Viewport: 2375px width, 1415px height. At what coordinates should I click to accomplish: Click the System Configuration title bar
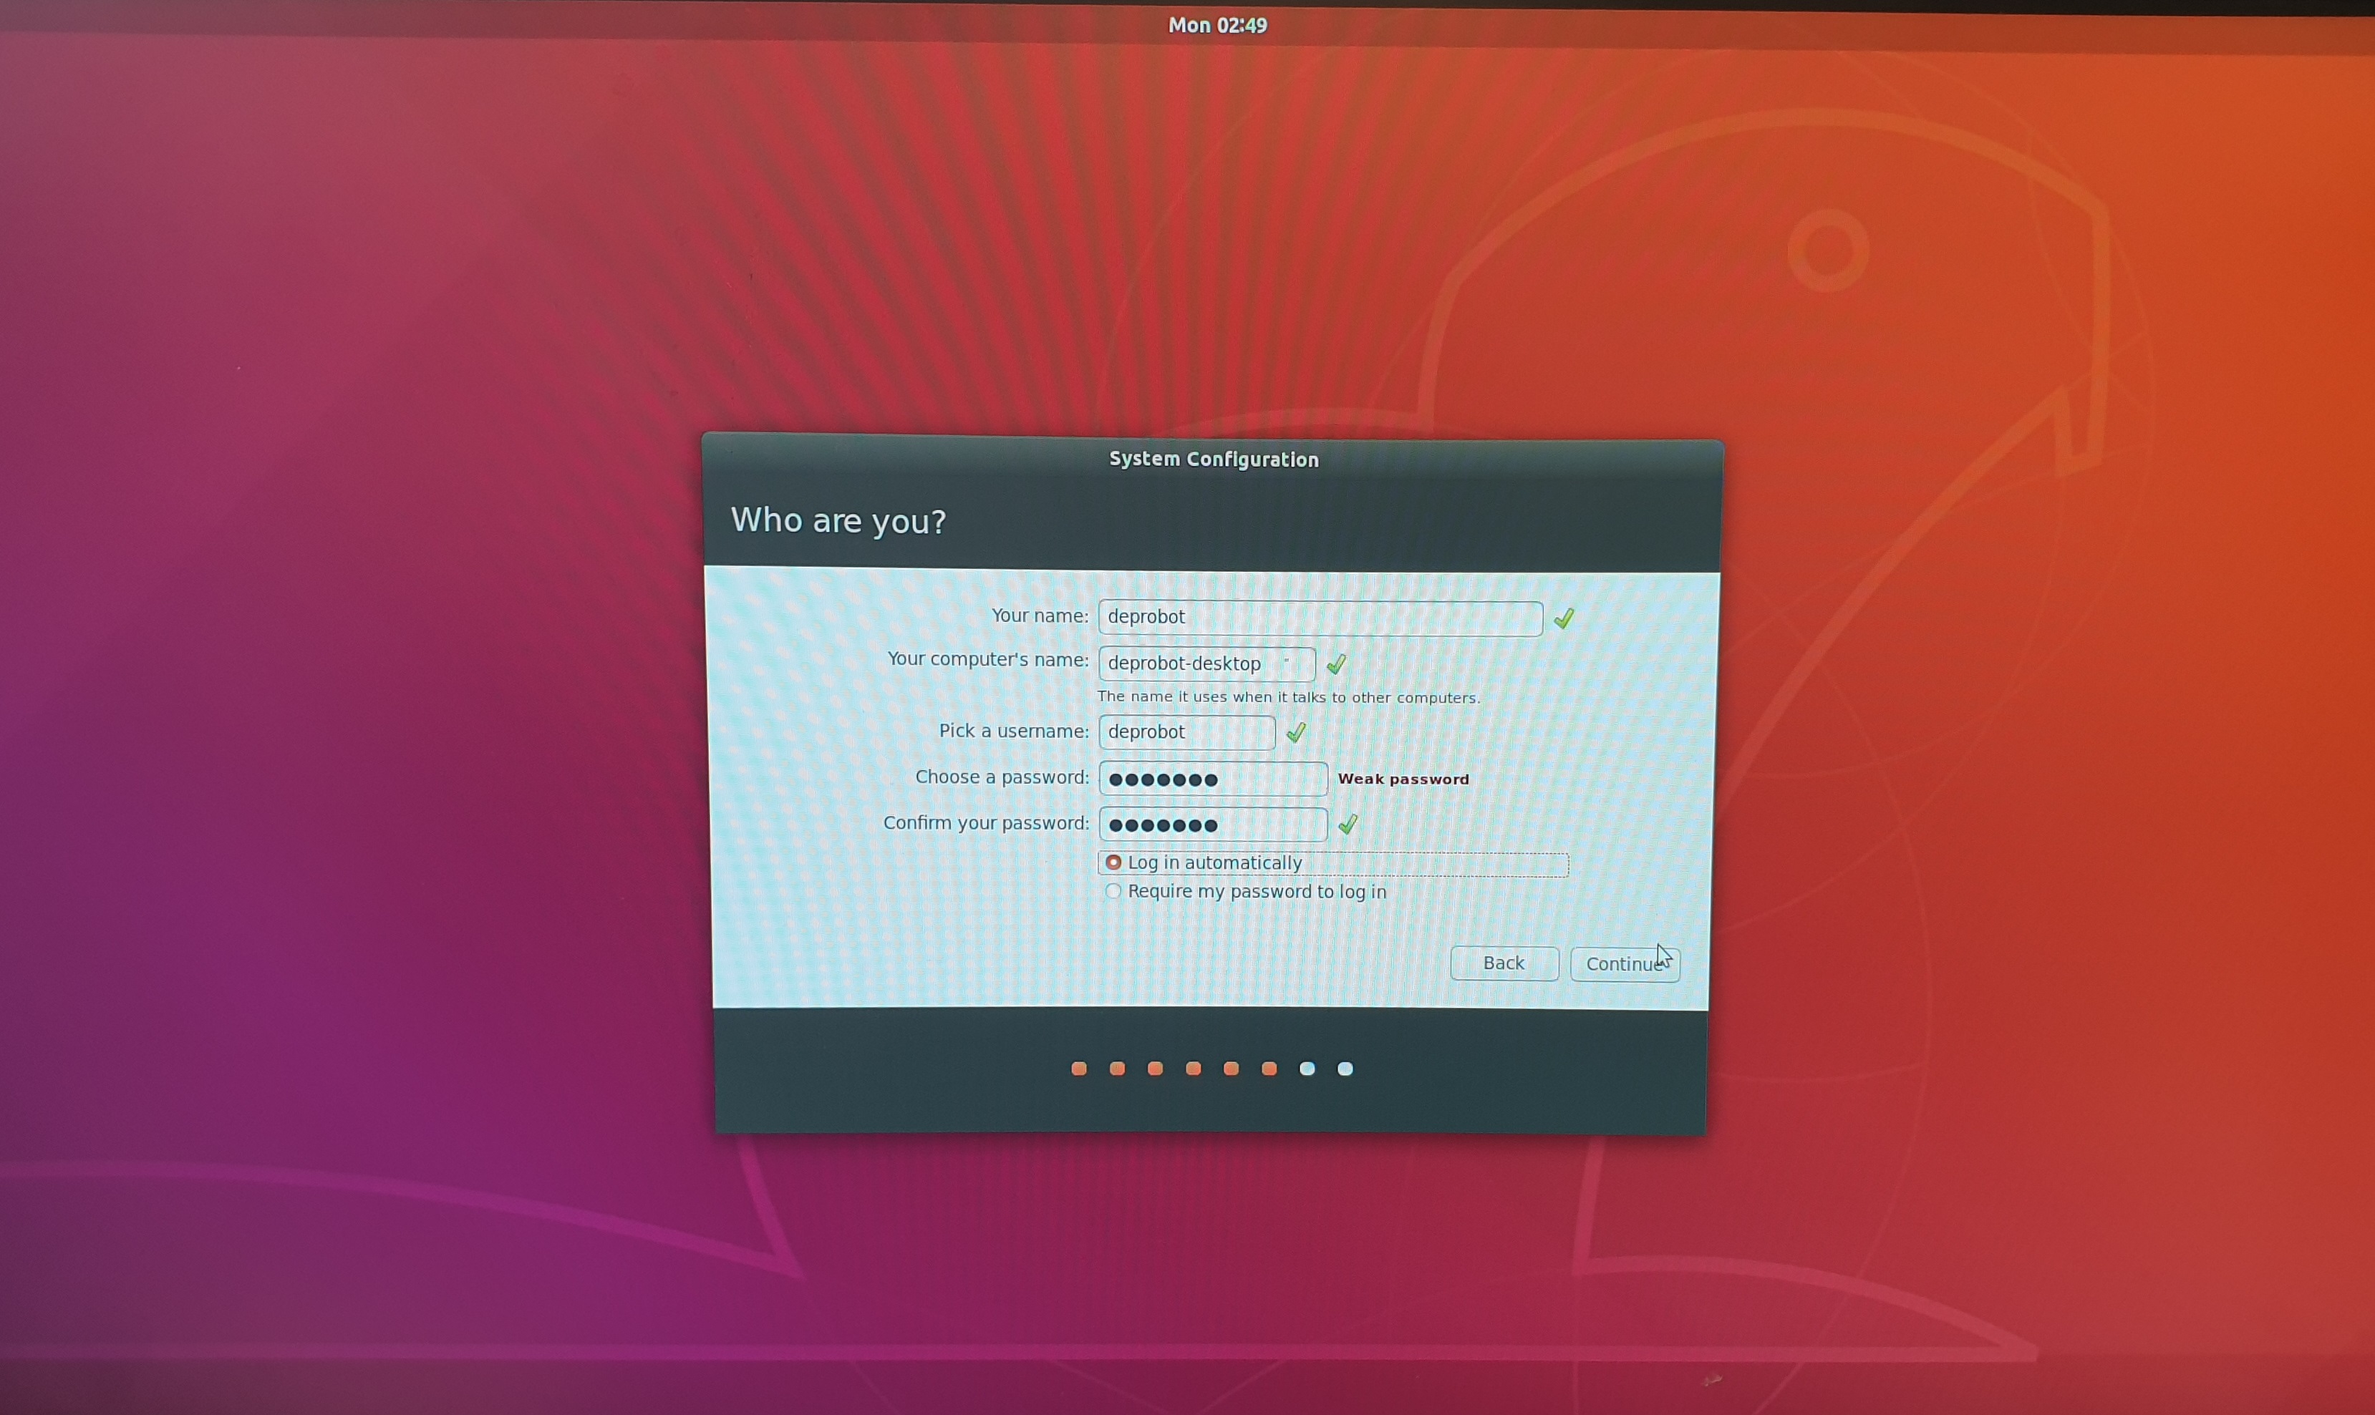coord(1212,459)
